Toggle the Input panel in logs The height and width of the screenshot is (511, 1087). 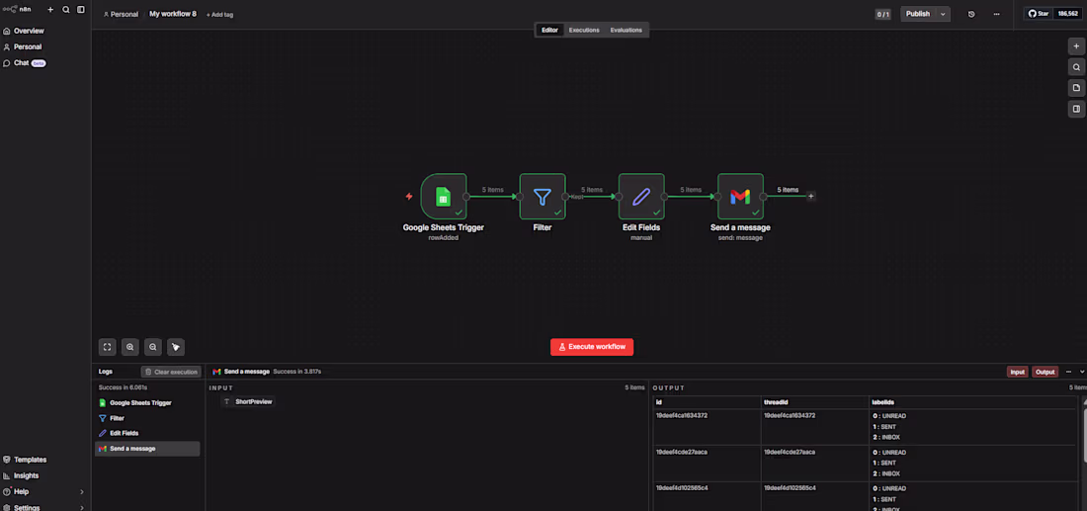click(x=1017, y=372)
